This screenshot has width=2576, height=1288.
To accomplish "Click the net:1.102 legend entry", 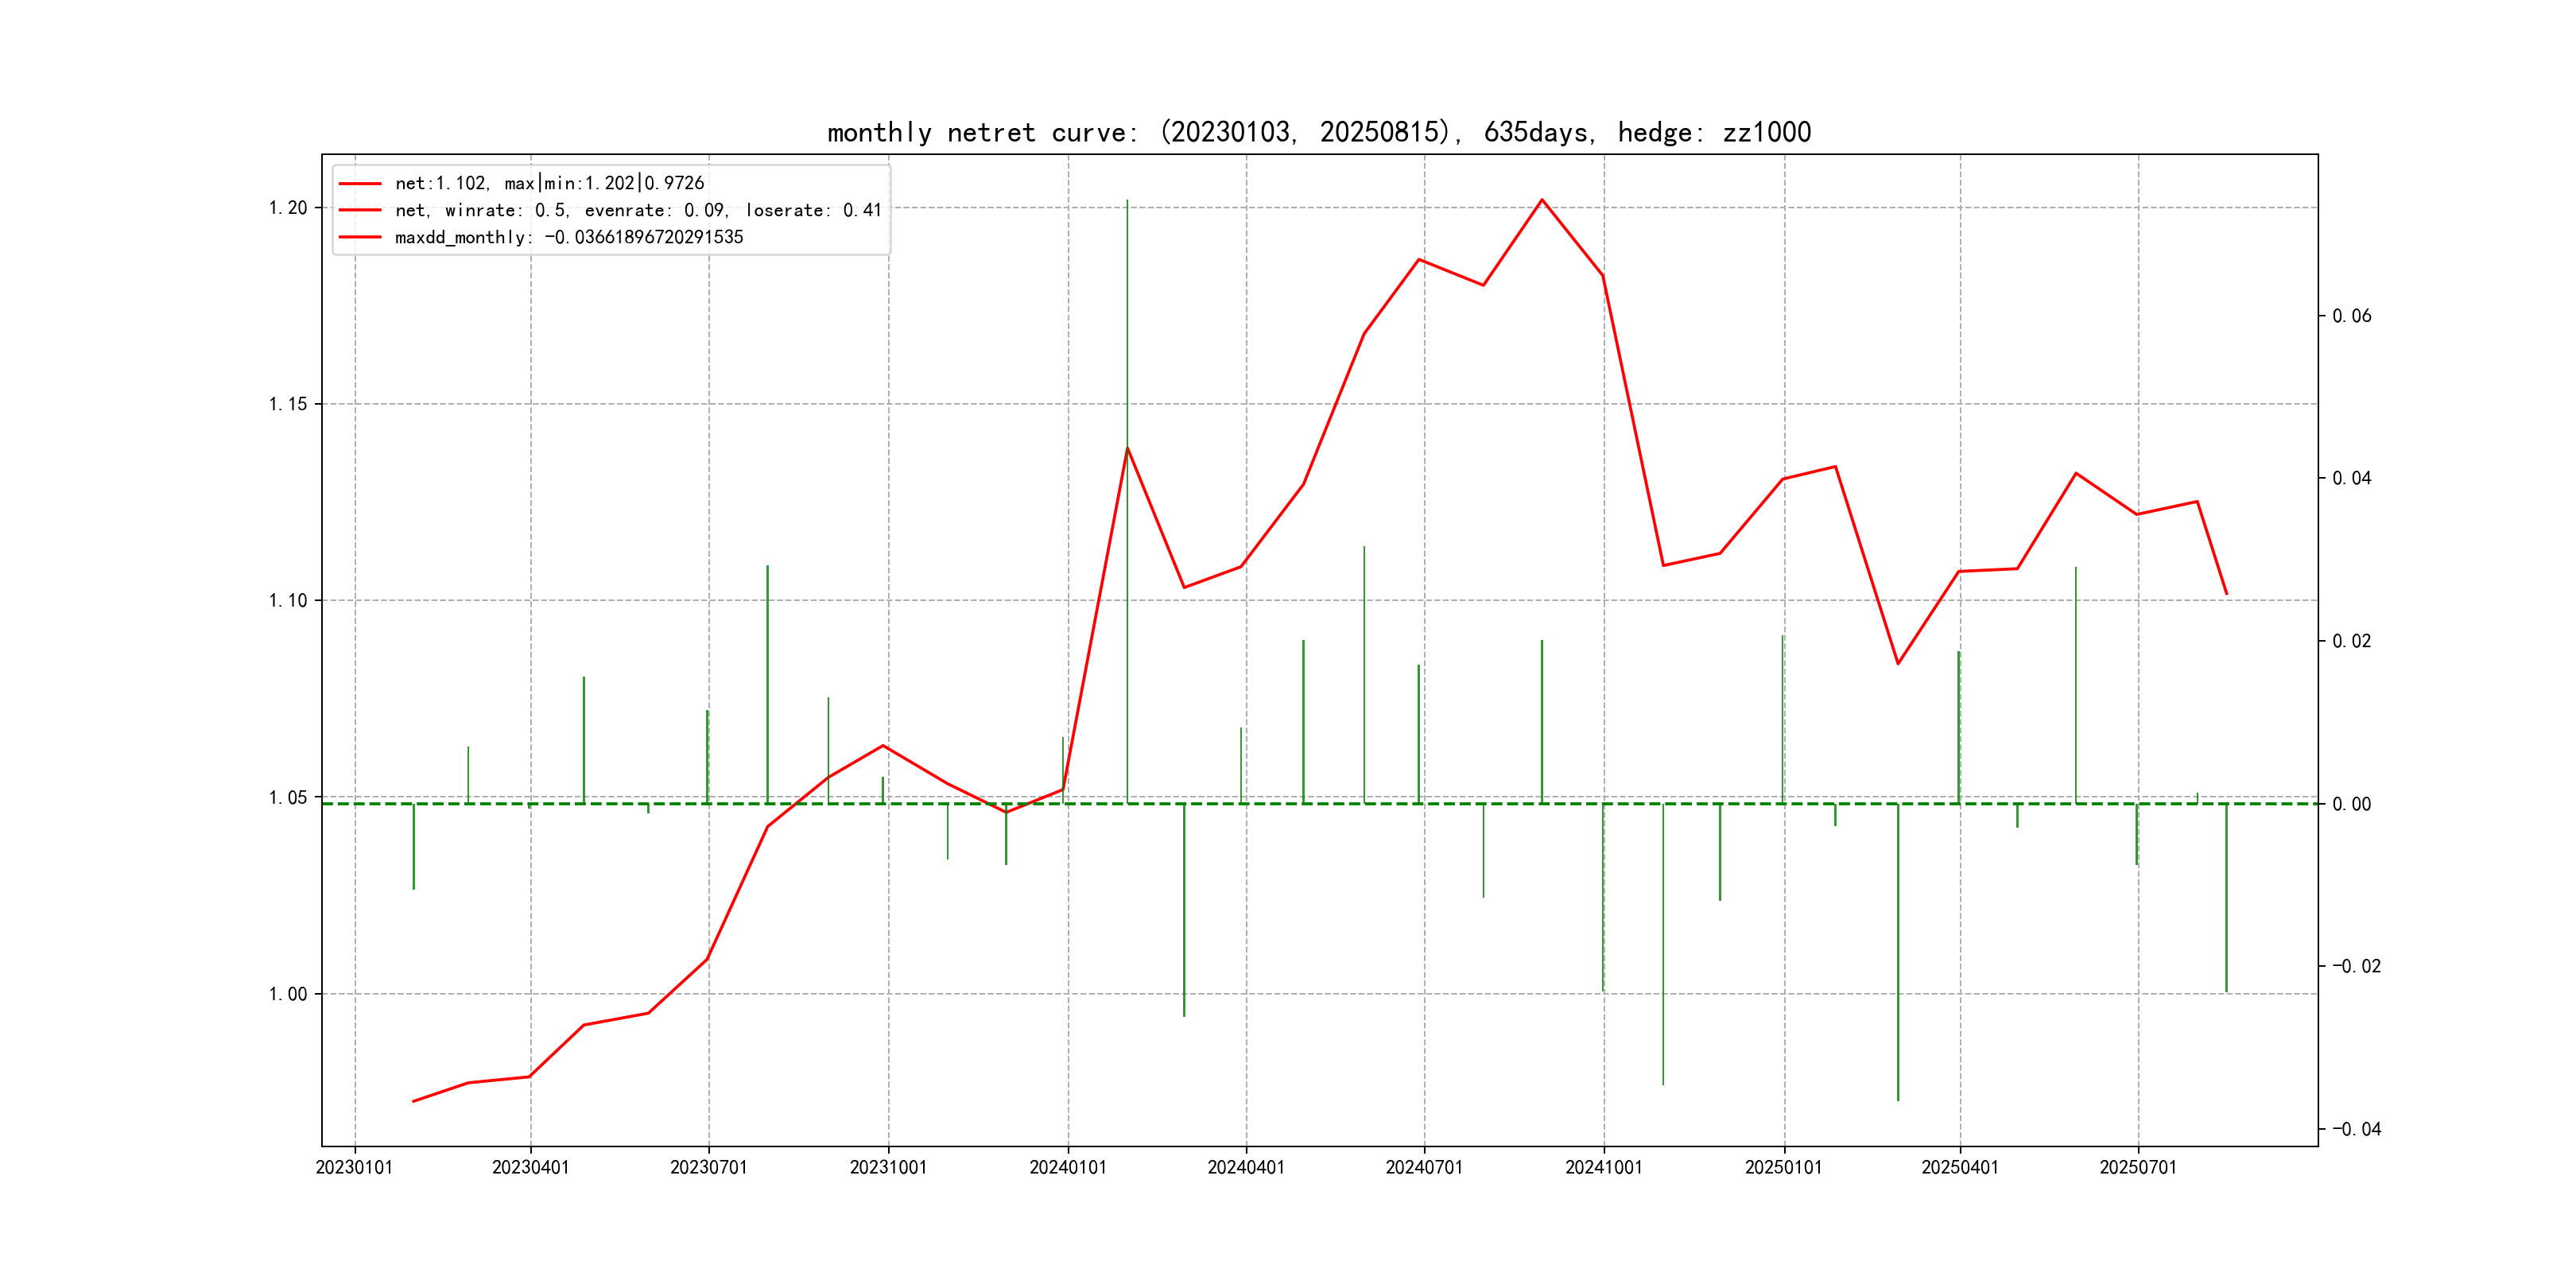I will click(x=549, y=183).
